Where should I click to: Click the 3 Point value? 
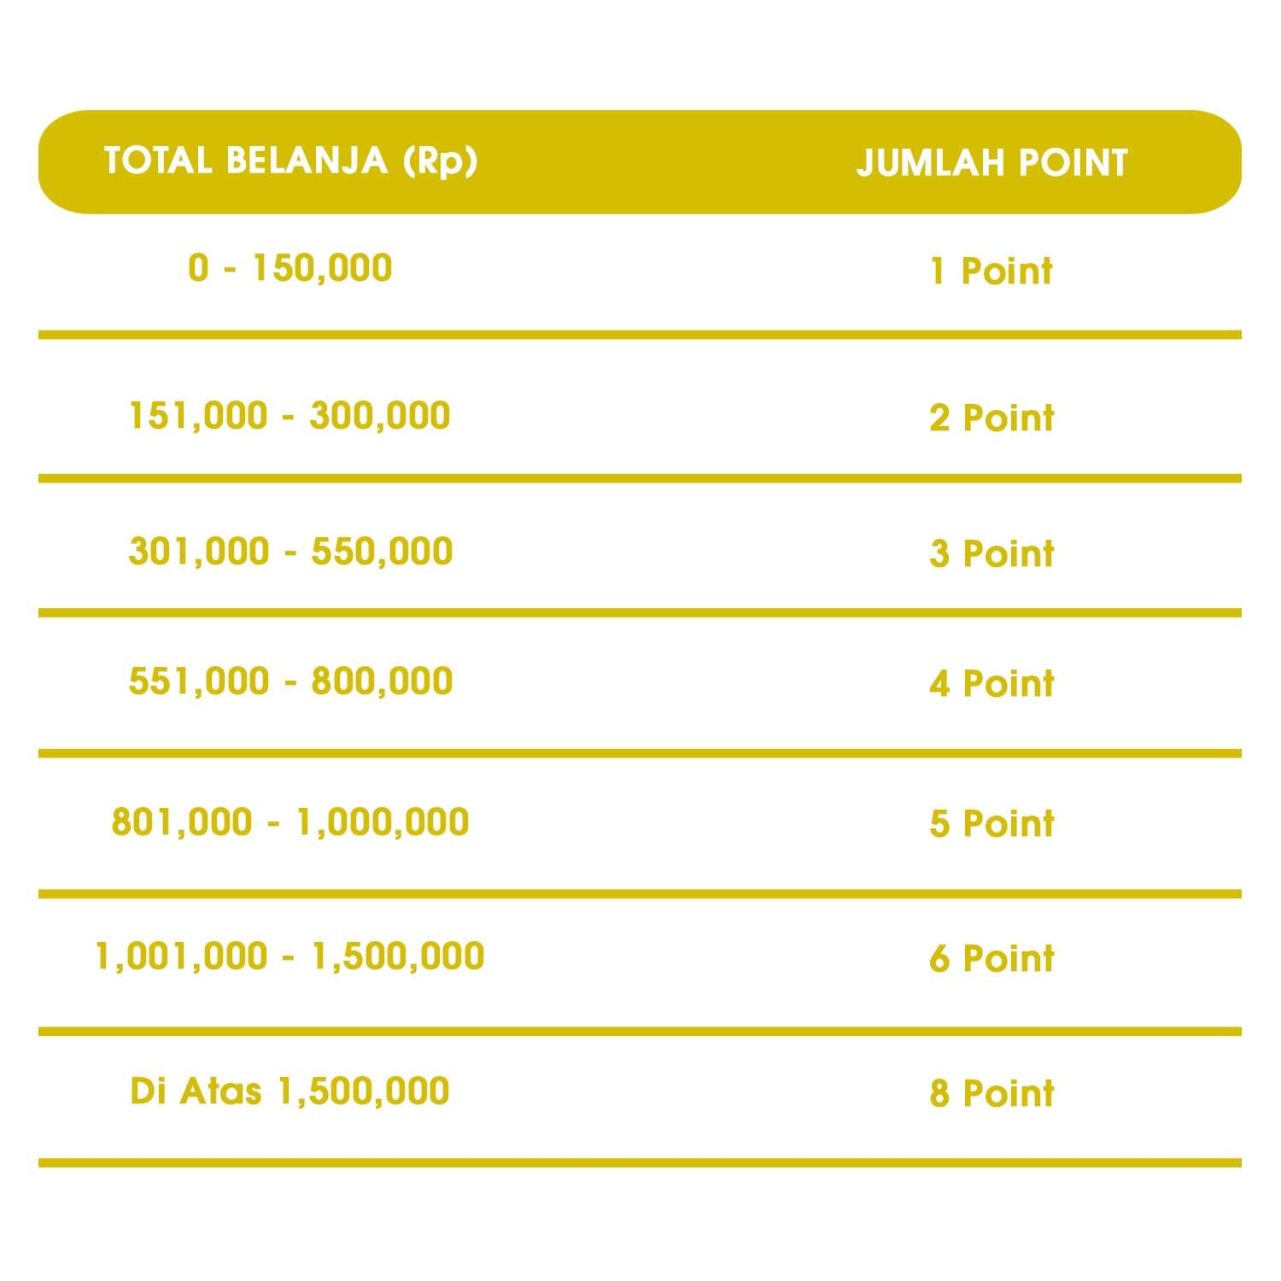tap(991, 553)
